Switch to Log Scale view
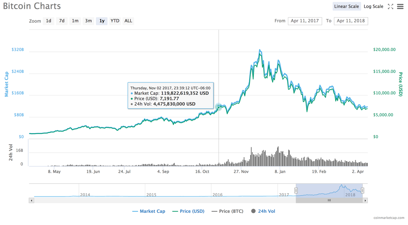Viewport: 408px width, 225px height. [x=373, y=6]
